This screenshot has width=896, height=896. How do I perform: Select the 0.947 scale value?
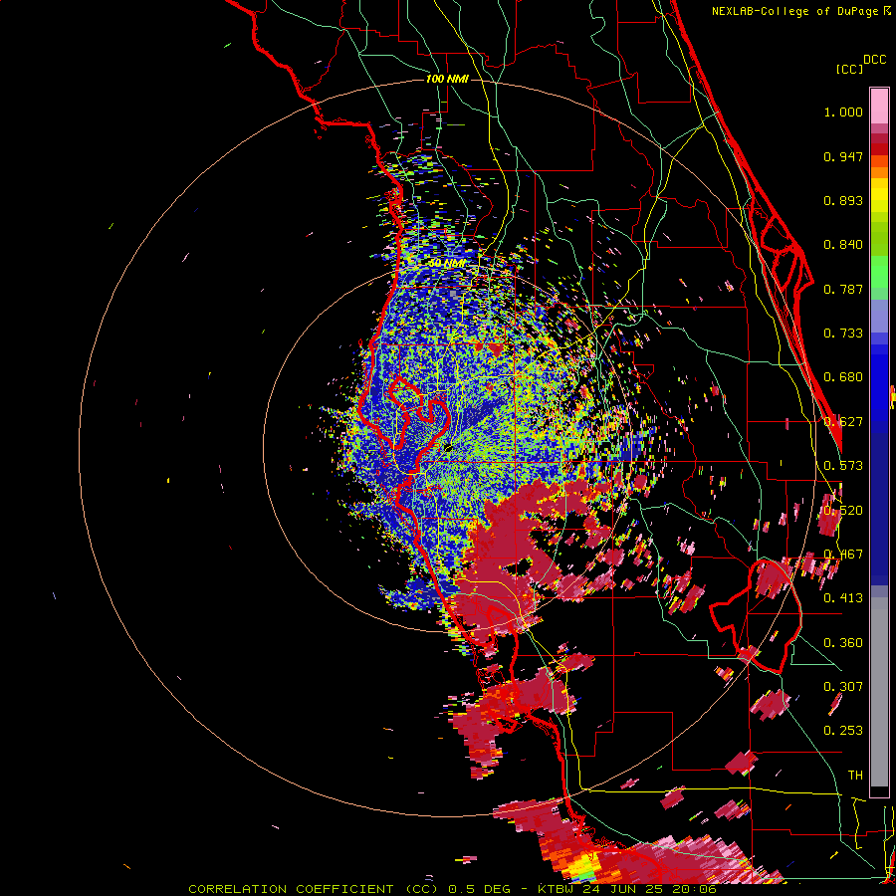[x=843, y=156]
